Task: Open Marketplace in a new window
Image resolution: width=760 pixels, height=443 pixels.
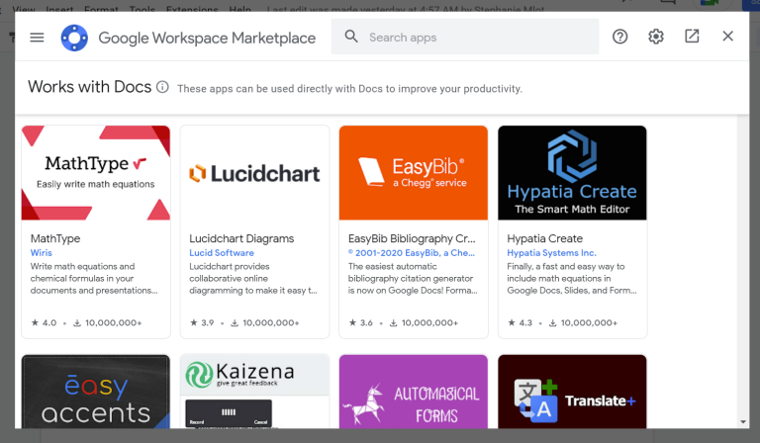Action: [x=692, y=37]
